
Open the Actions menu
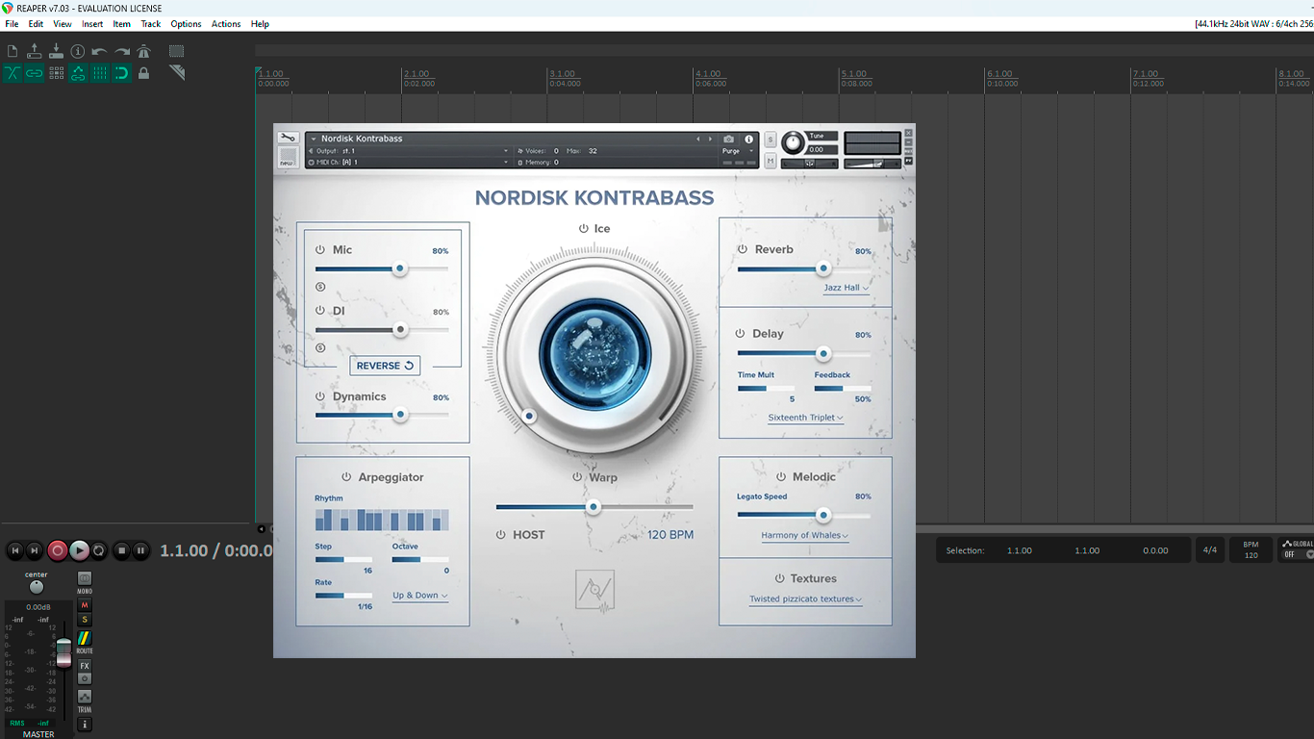pyautogui.click(x=226, y=24)
